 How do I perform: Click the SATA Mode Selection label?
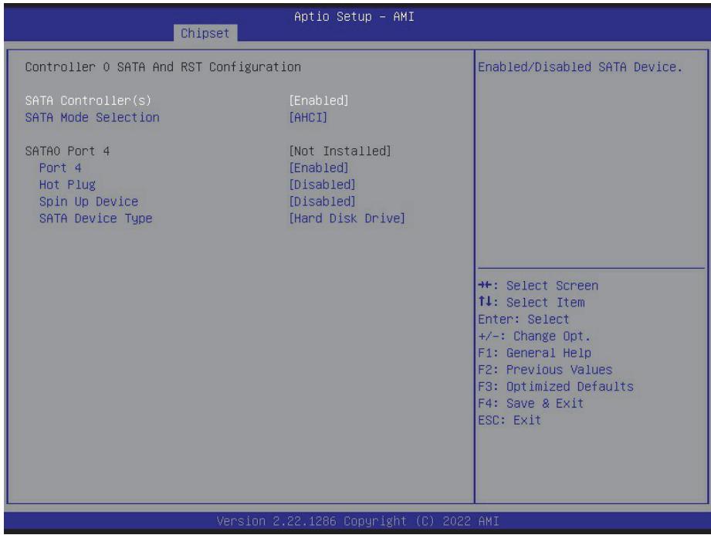(92, 117)
